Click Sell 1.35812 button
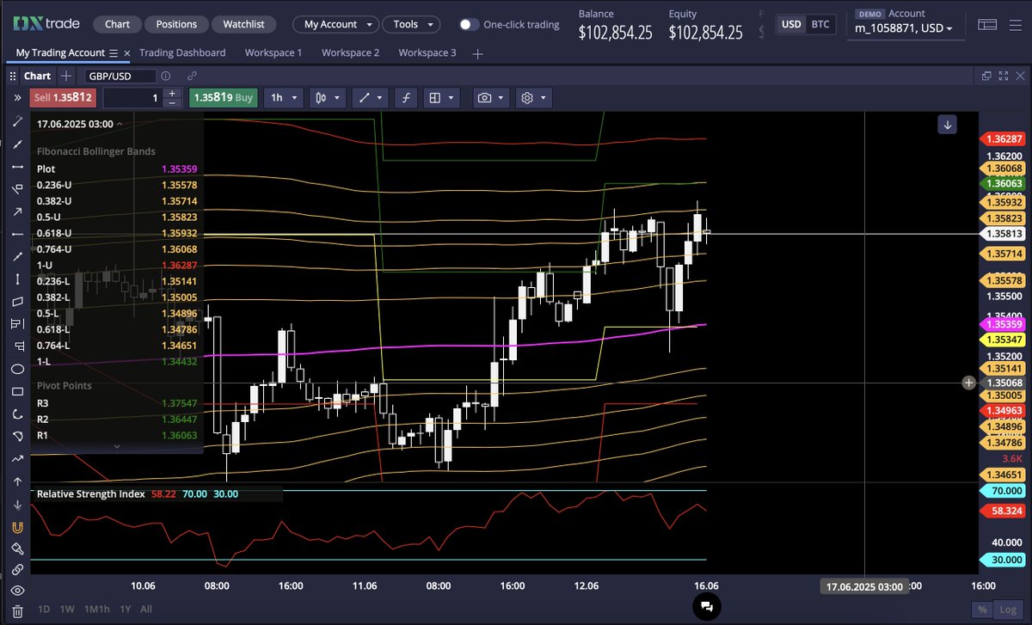This screenshot has height=625, width=1032. click(64, 98)
